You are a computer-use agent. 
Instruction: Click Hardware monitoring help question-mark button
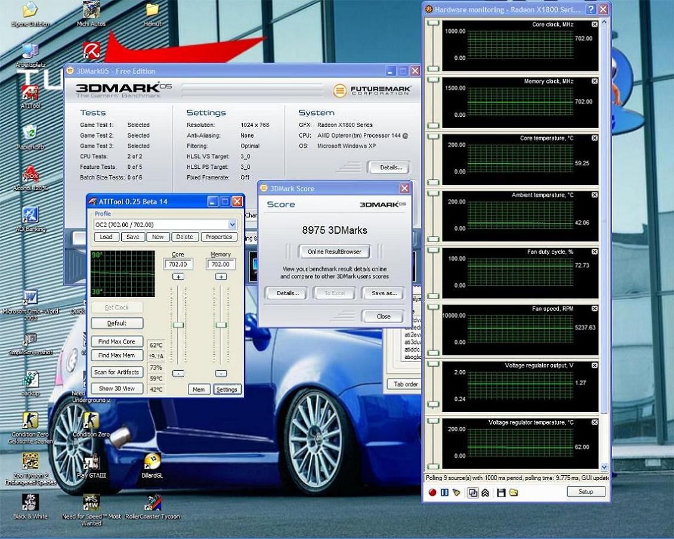pyautogui.click(x=591, y=9)
